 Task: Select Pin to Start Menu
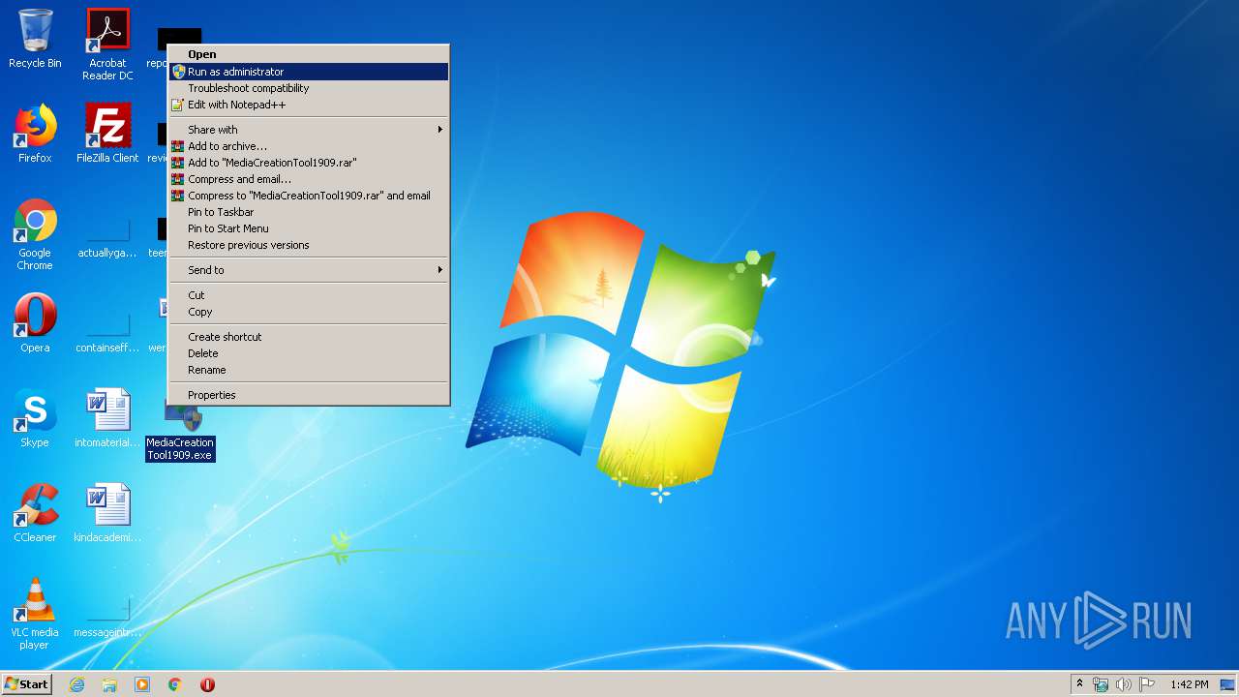[x=308, y=228]
